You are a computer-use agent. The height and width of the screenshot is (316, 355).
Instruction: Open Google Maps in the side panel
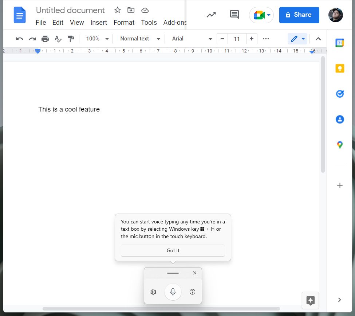pos(339,145)
